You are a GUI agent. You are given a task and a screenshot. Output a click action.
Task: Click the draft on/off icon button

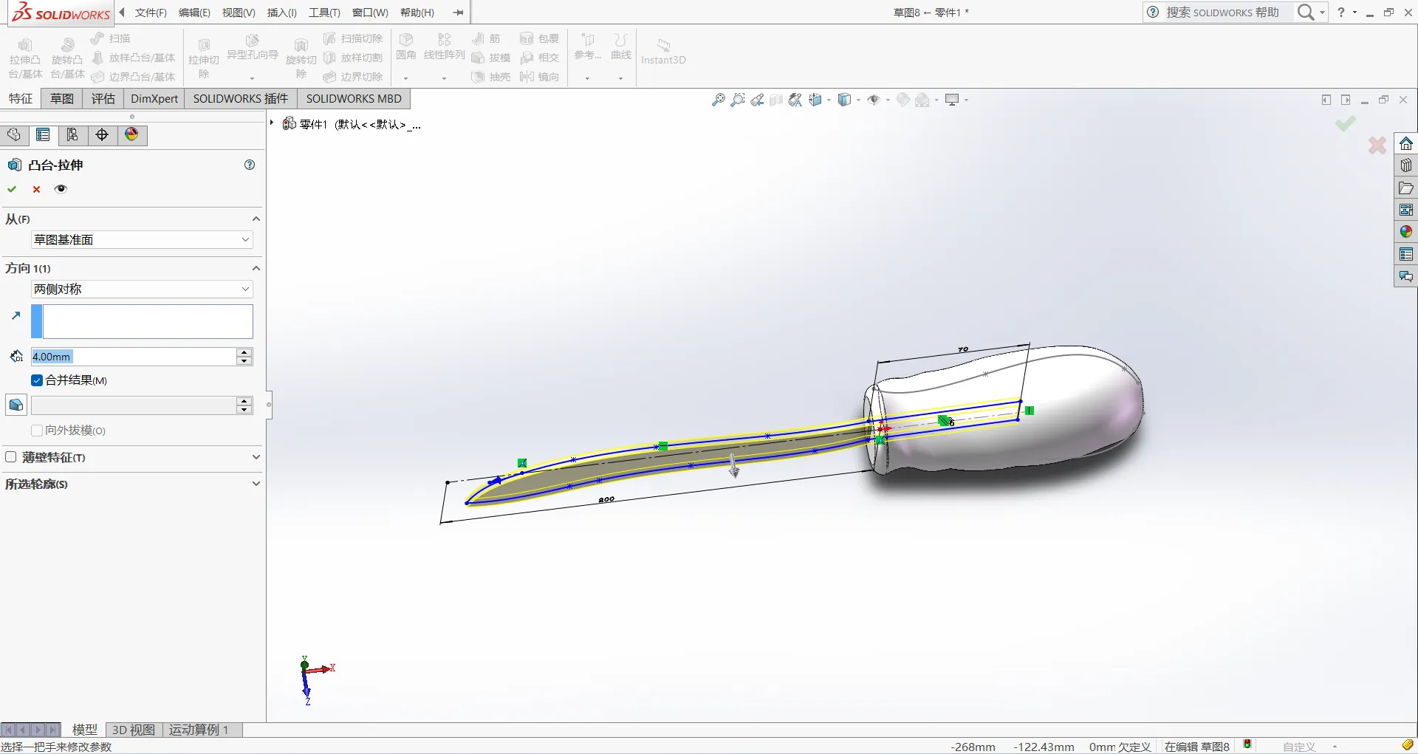(16, 405)
